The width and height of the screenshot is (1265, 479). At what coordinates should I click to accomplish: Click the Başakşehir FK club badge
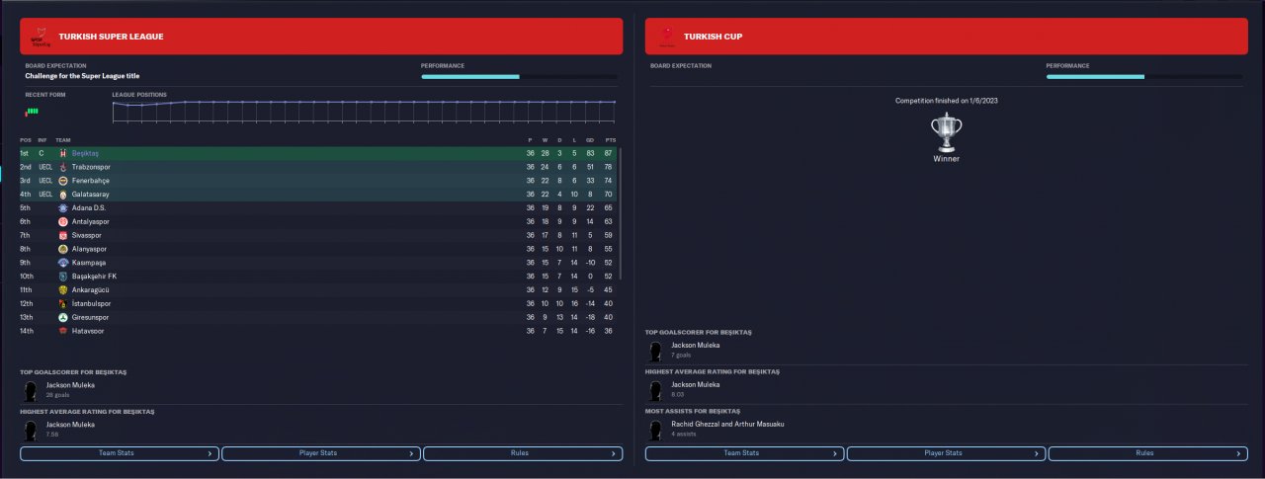(63, 277)
